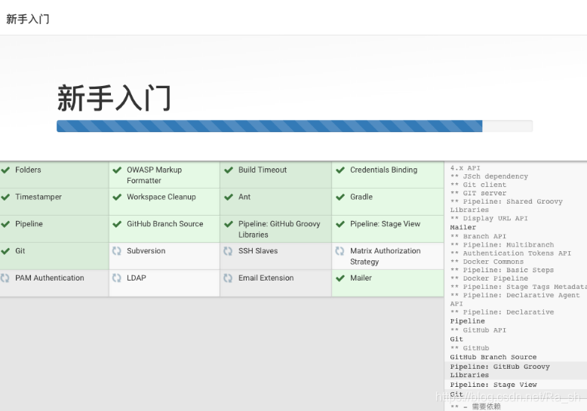Select the Pipeline: Basic Steps log line
This screenshot has width=587, height=411.
click(502, 270)
